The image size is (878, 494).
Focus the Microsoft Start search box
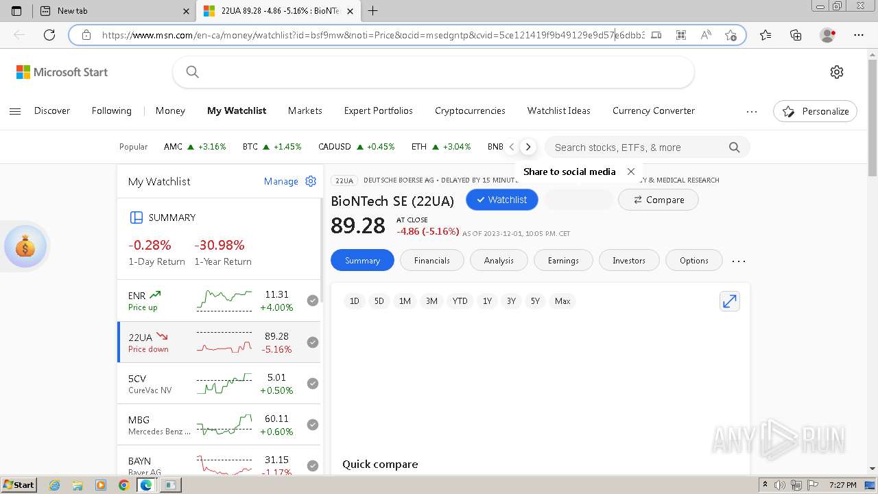(x=434, y=72)
